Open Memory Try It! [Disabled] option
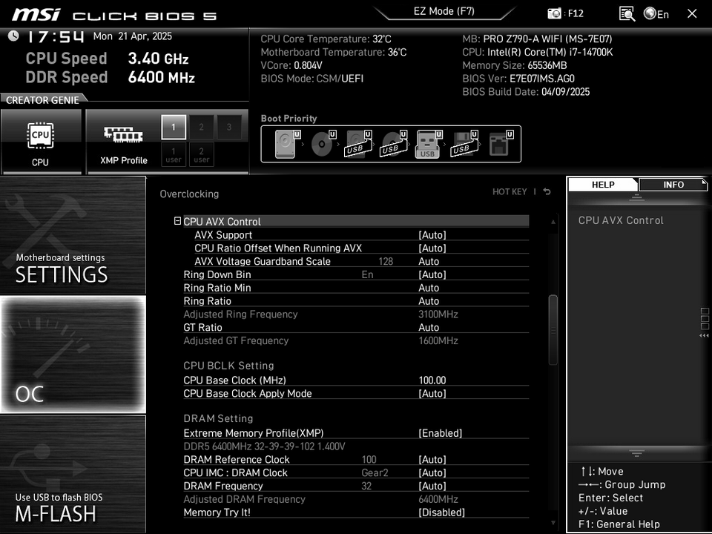 tap(356, 512)
